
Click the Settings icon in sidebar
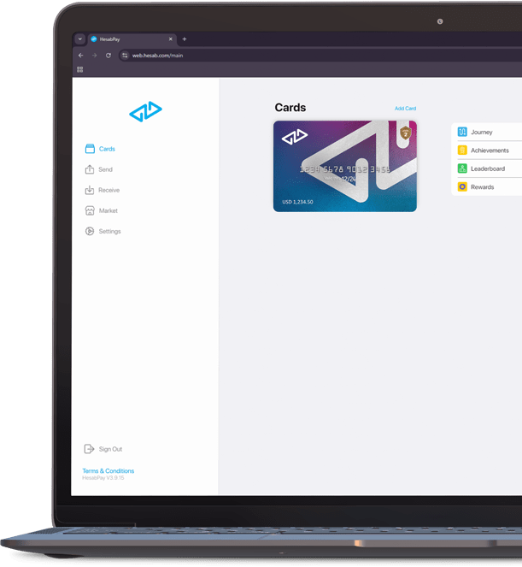(x=90, y=231)
